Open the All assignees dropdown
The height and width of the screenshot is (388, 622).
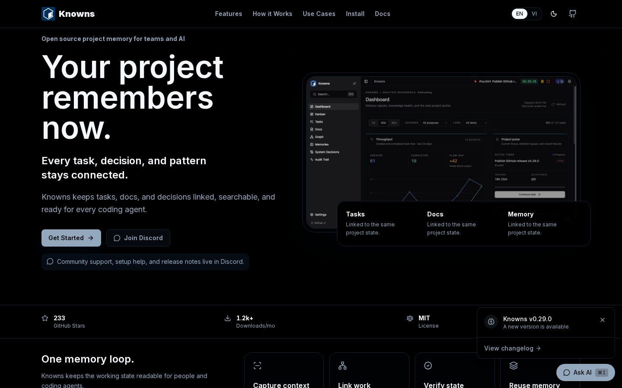435,123
